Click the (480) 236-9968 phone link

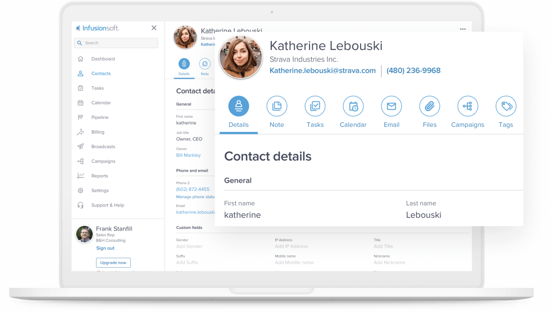click(x=413, y=71)
